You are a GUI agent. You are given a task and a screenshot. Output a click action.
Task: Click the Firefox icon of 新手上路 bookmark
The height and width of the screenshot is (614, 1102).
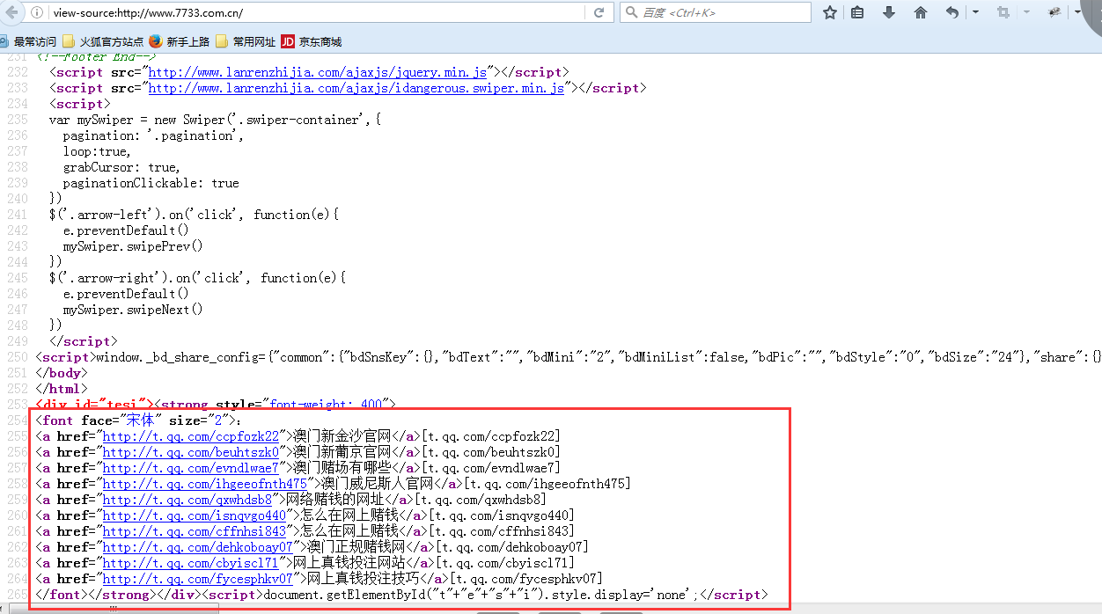point(156,41)
